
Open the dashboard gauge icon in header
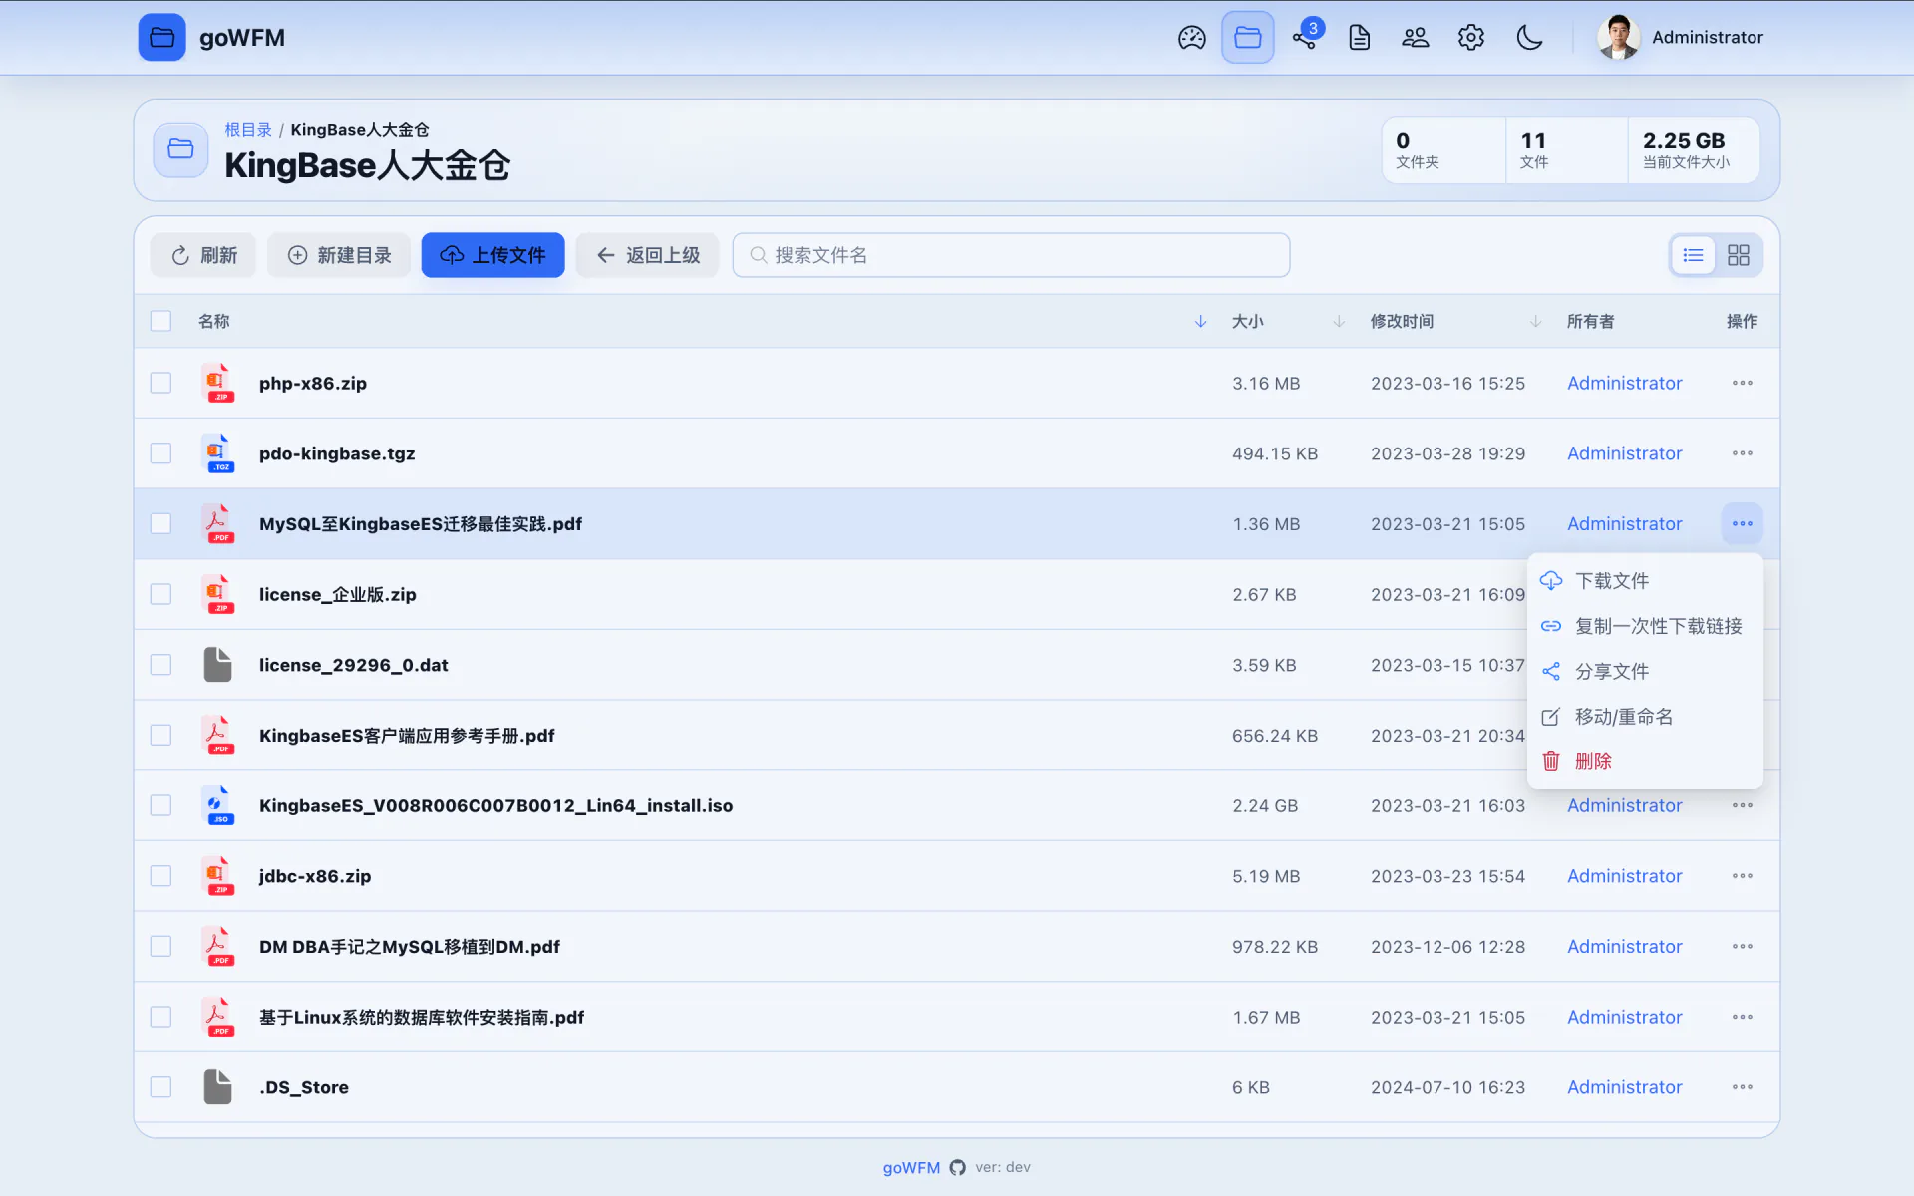(1191, 38)
